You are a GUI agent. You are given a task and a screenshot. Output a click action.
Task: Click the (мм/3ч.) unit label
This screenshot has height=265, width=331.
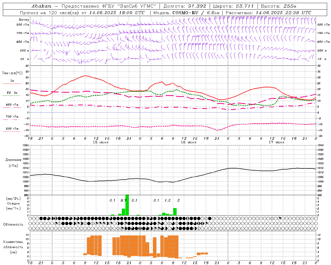13,199
